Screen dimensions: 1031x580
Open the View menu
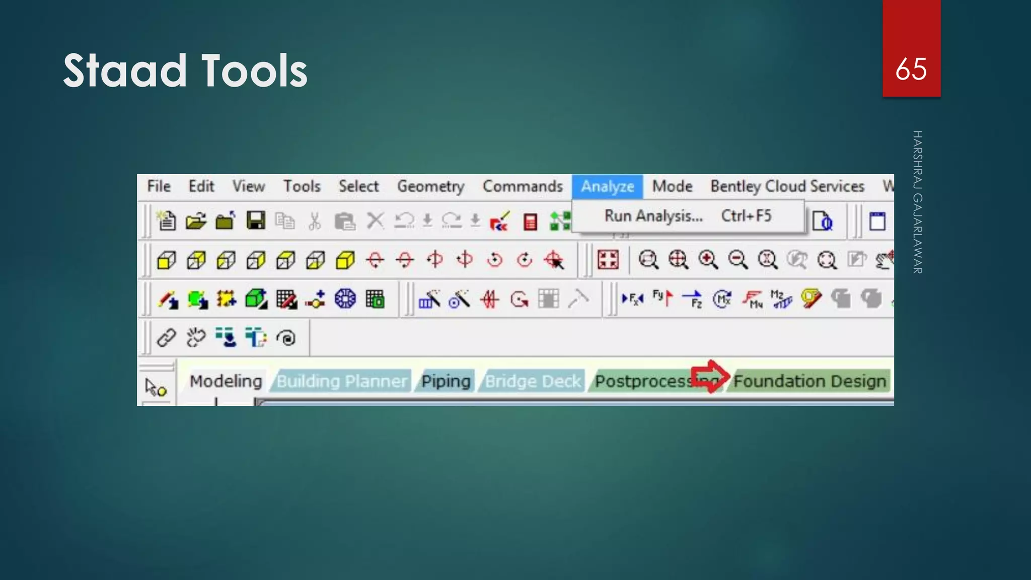248,186
